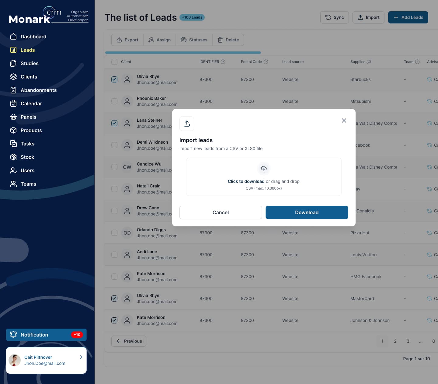Click IDENTIFIER help question icon
Viewport: 438px width, 384px height.
point(223,62)
